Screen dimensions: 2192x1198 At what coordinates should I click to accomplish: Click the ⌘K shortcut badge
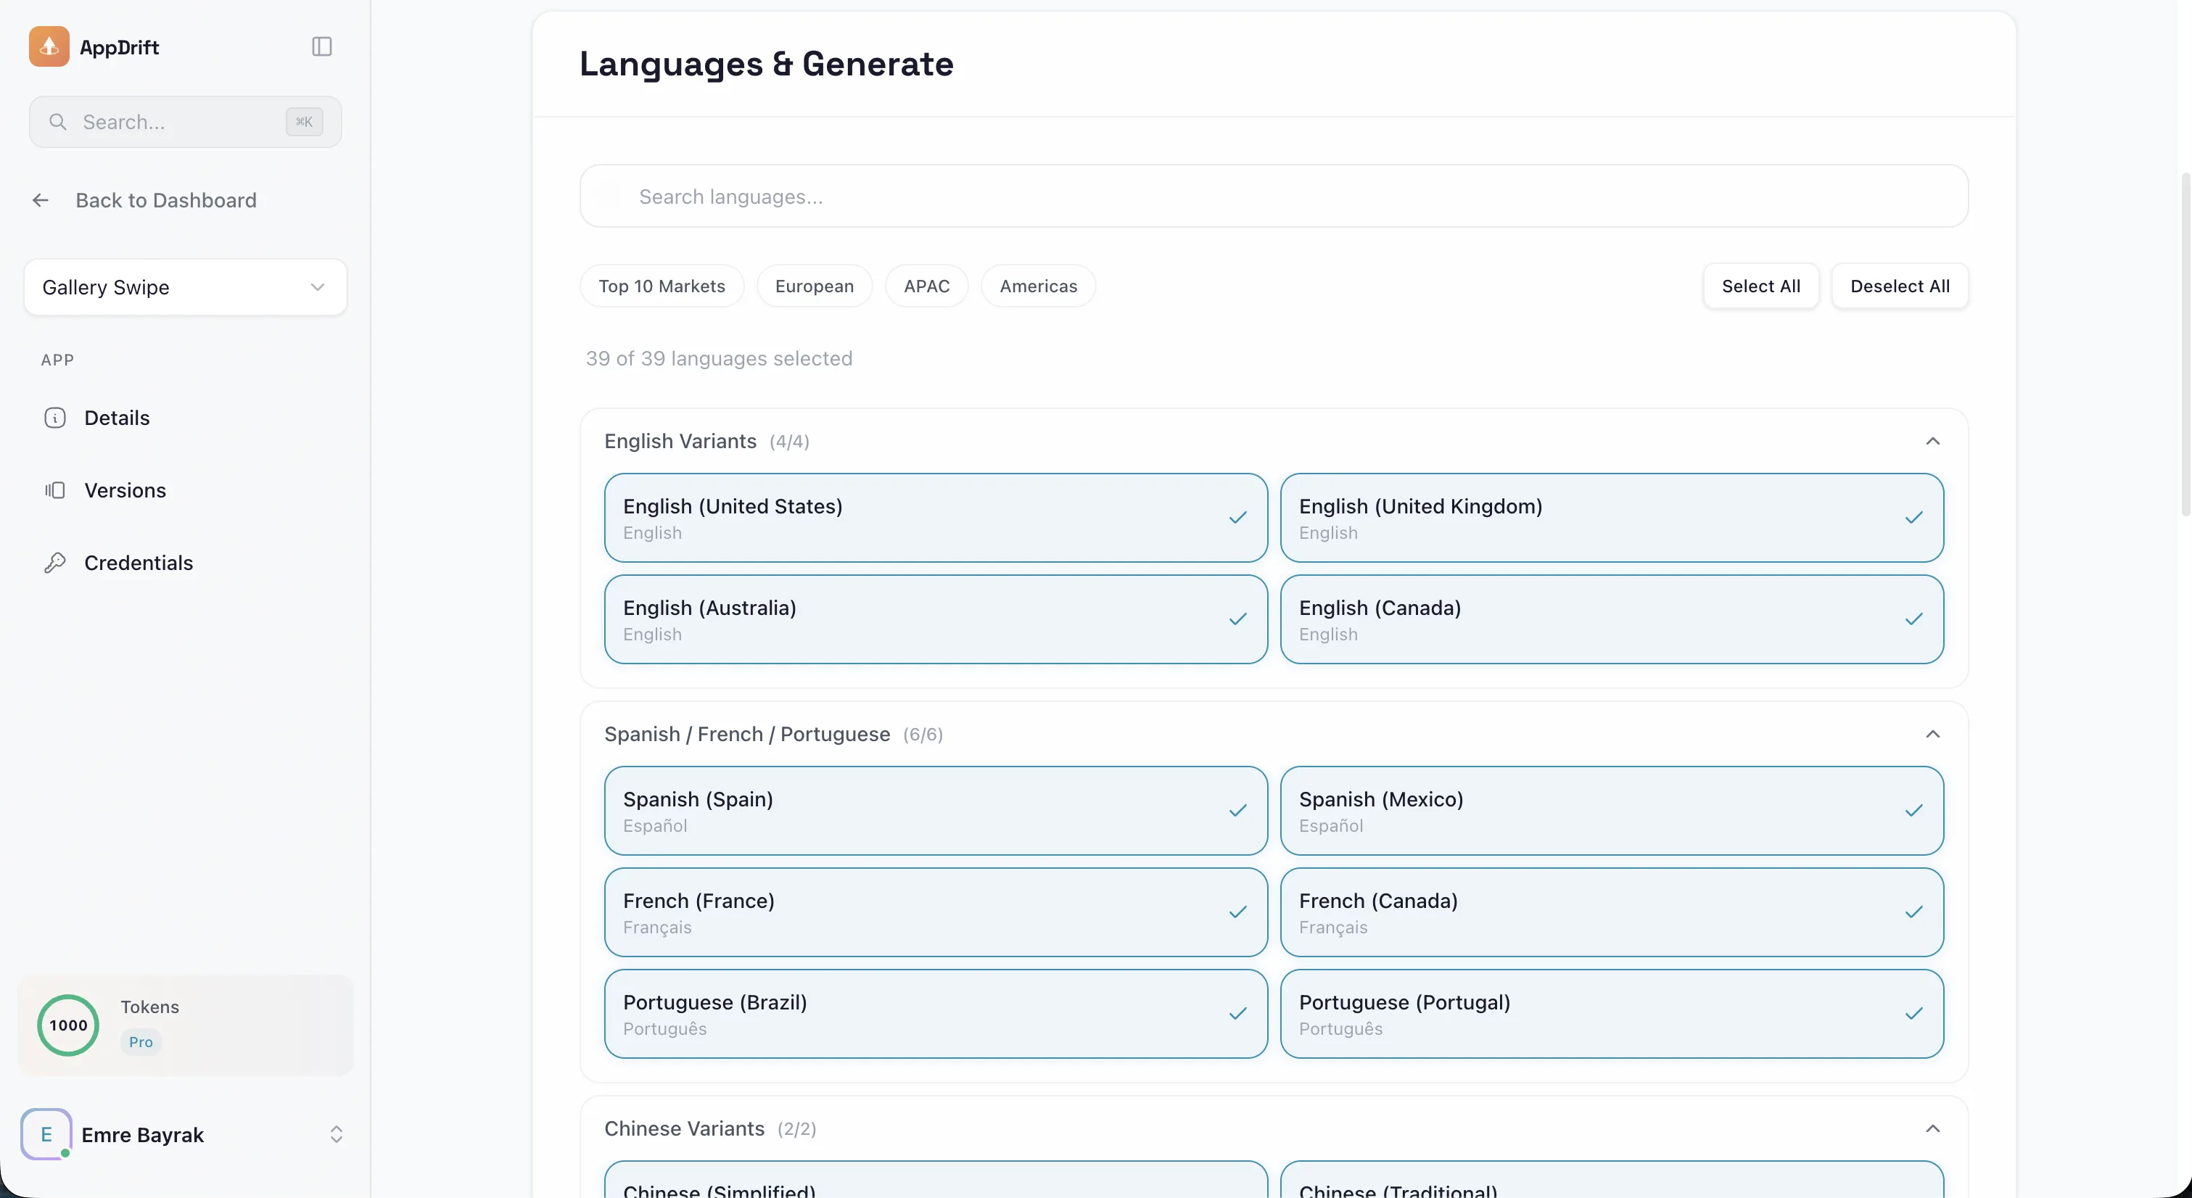click(304, 122)
